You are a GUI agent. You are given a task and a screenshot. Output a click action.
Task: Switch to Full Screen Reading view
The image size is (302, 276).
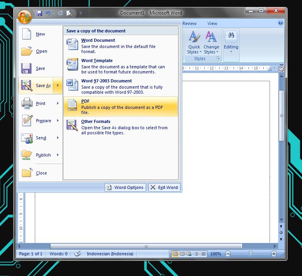click(x=182, y=254)
